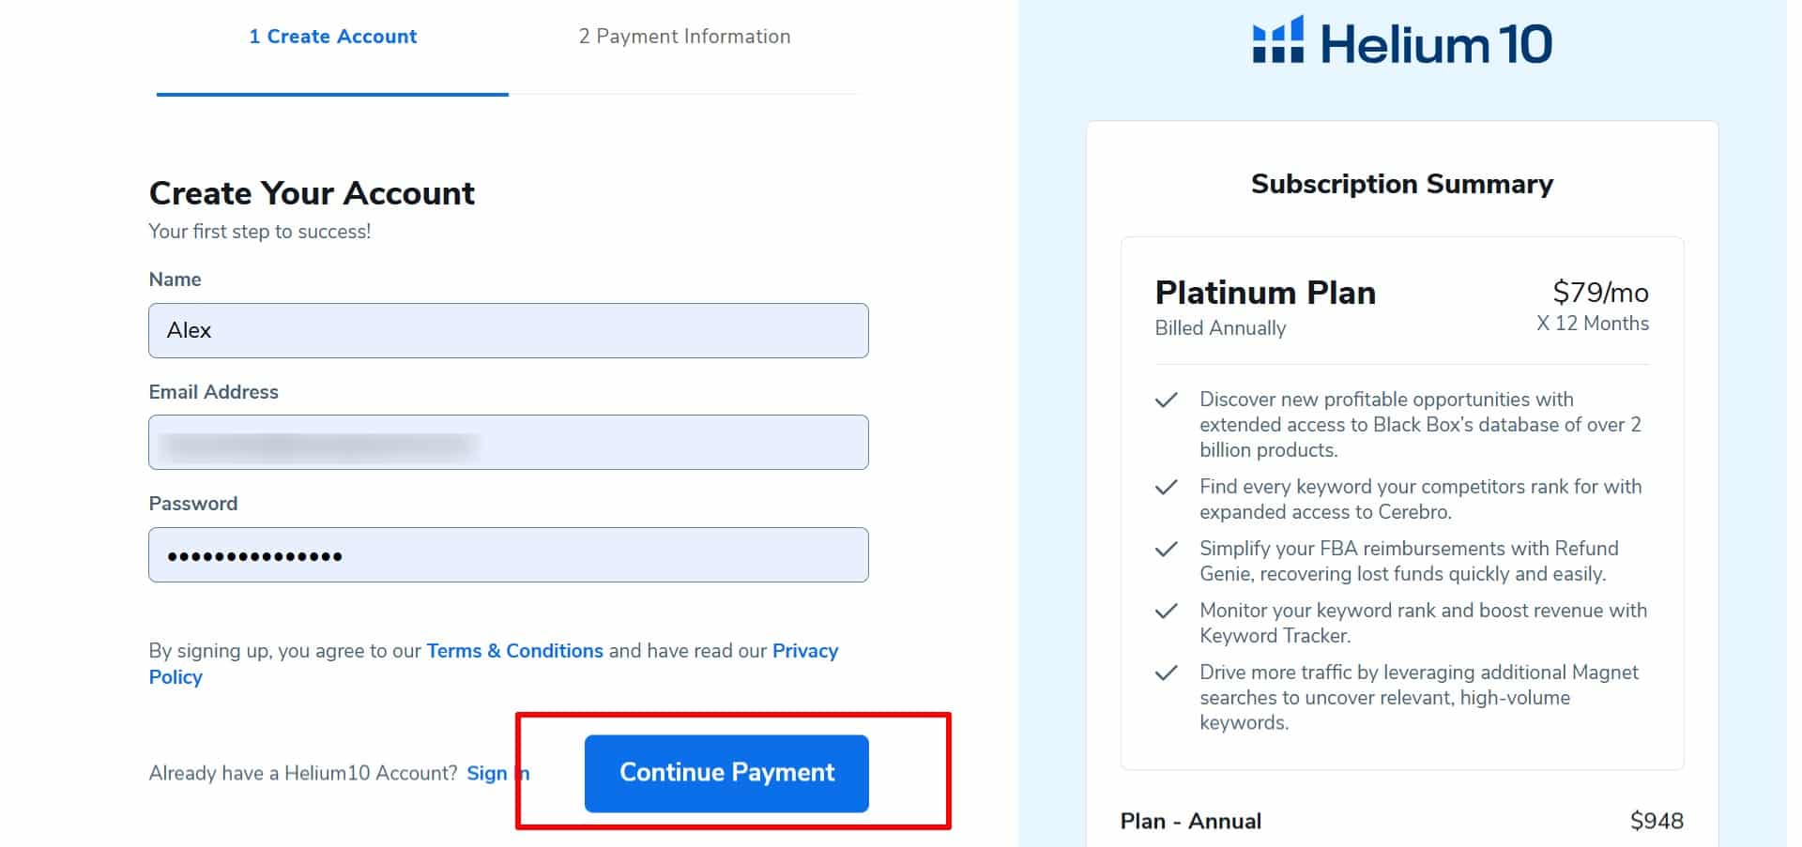Click the Plan - Annual $948 row
The height and width of the screenshot is (847, 1802).
coord(1402,822)
